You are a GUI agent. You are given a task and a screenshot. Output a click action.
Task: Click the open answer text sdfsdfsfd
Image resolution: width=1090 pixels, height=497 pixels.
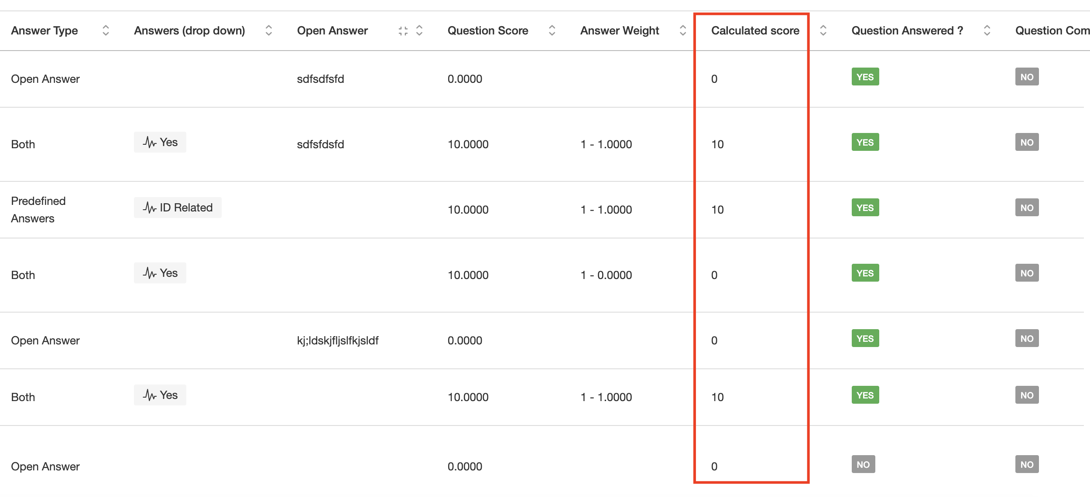tap(321, 79)
